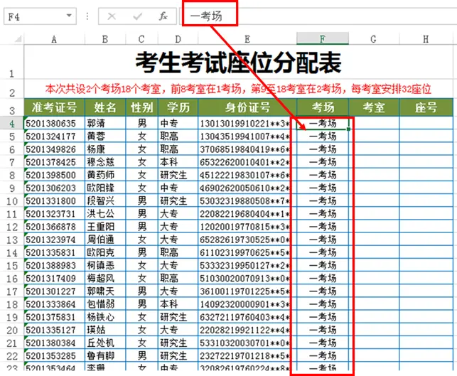
Task: Click the name cell 穆念慈
Action: pyautogui.click(x=105, y=162)
